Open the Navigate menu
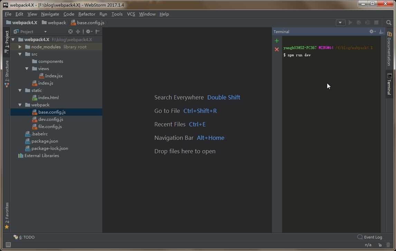 coord(50,14)
